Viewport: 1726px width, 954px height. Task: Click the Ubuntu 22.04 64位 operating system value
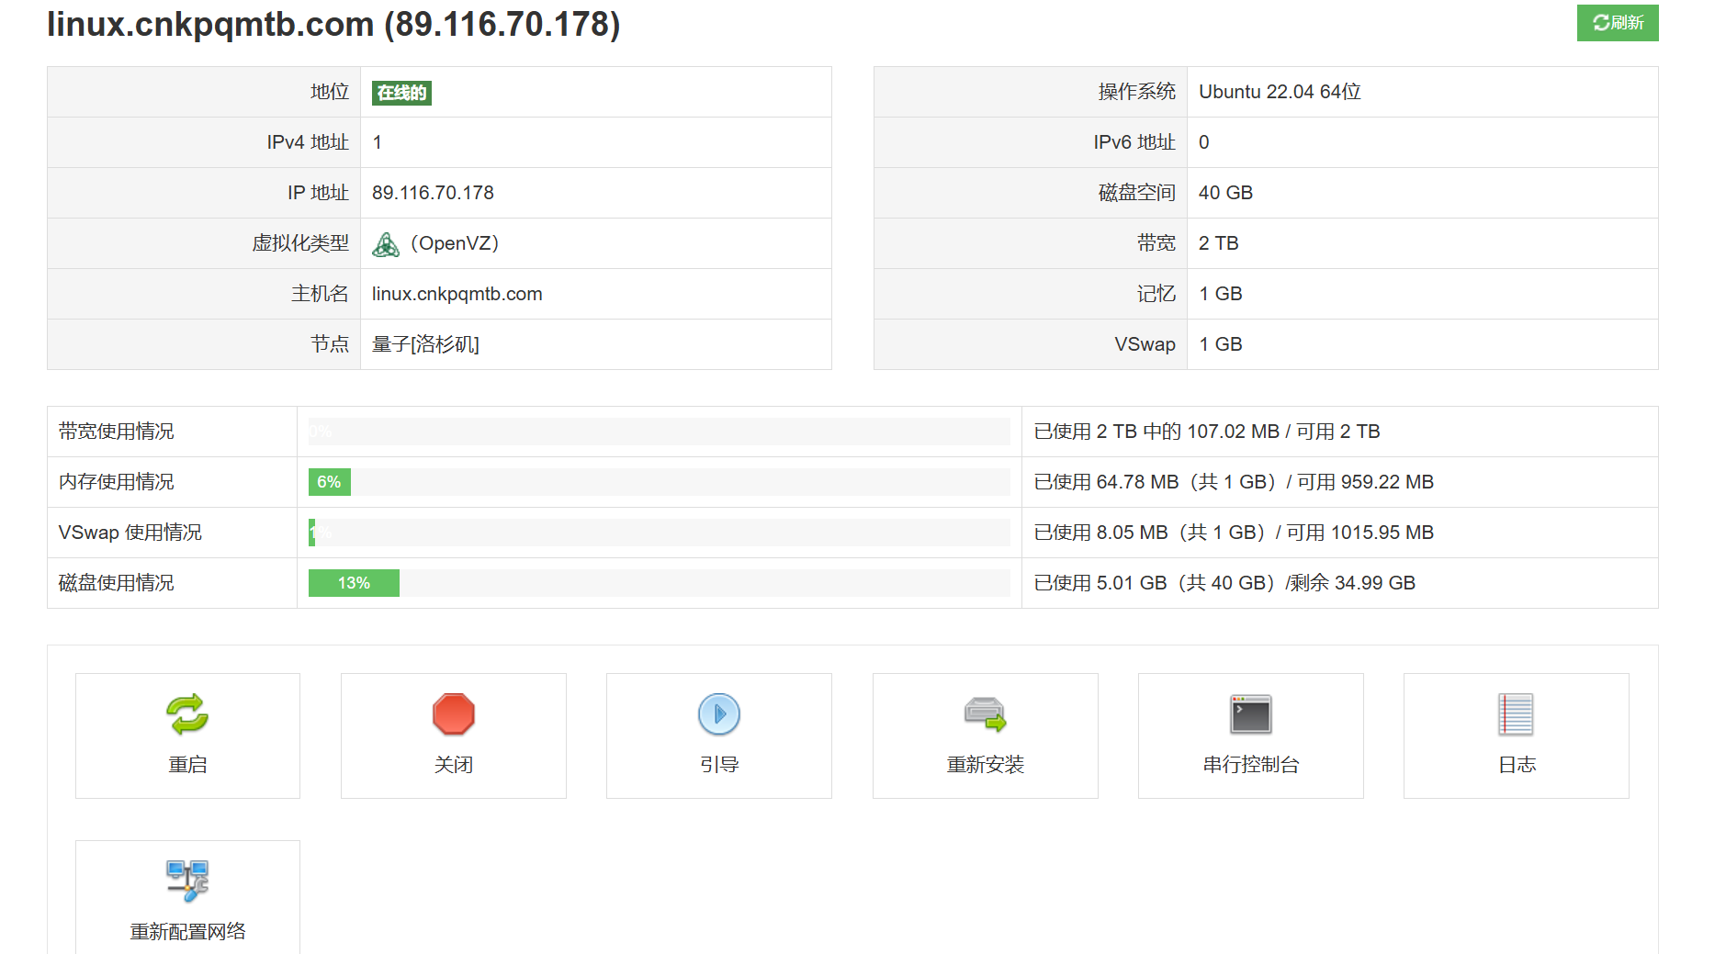pyautogui.click(x=1280, y=92)
